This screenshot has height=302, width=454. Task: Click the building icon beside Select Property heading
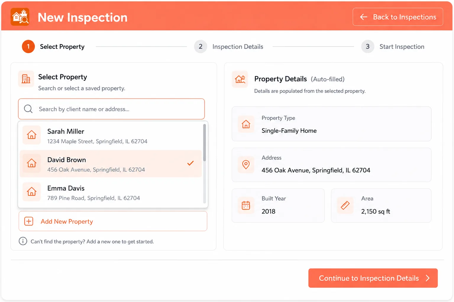pyautogui.click(x=26, y=79)
